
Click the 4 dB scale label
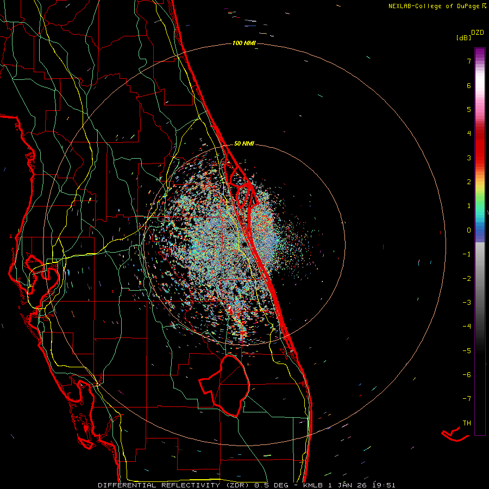coord(469,134)
